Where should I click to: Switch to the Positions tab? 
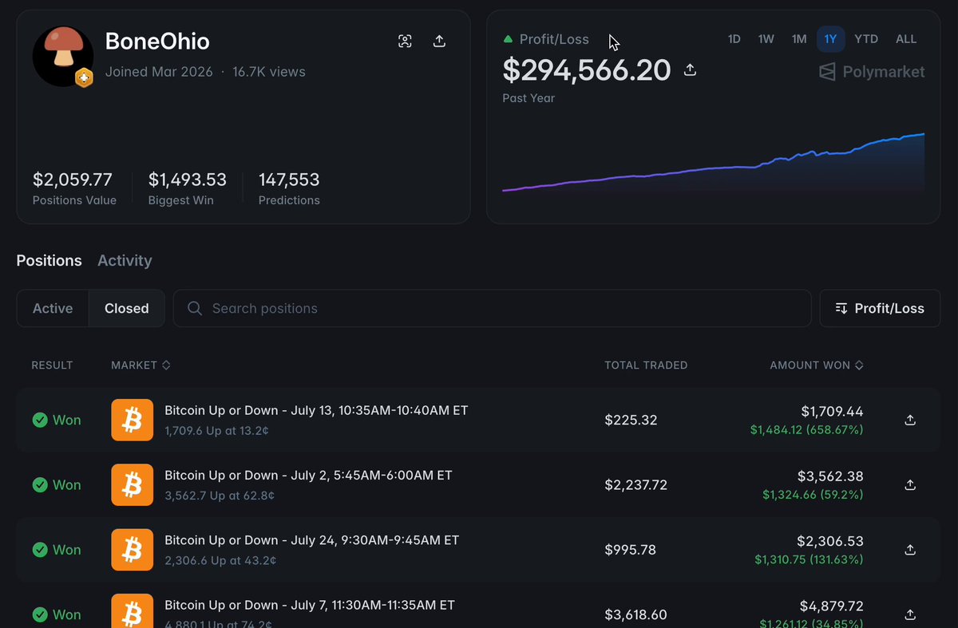tap(49, 261)
